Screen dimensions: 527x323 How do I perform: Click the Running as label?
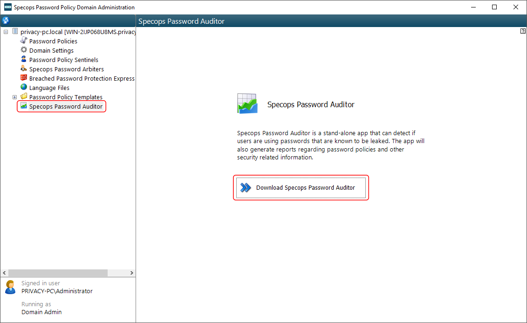tap(36, 304)
